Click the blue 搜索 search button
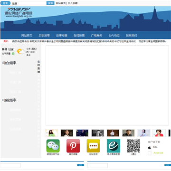Image resolution: width=171 pixels, height=171 pixels. [x=50, y=3]
